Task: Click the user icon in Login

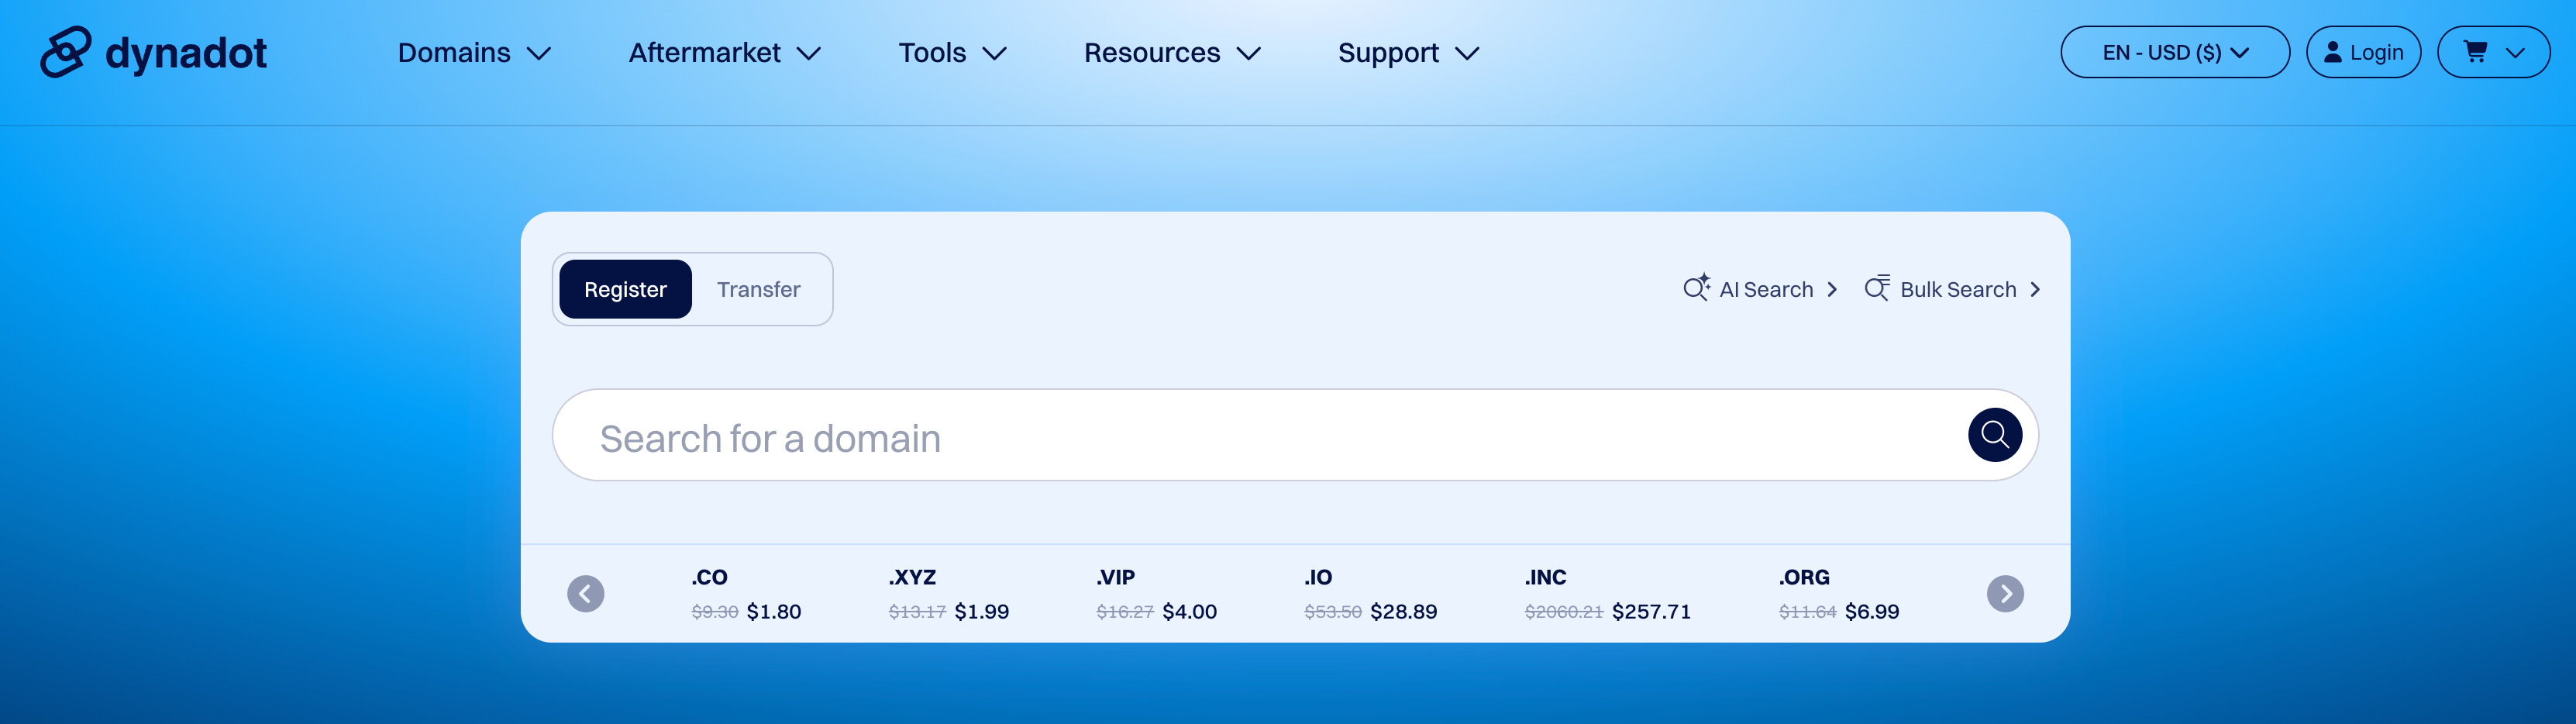Action: 2332,52
